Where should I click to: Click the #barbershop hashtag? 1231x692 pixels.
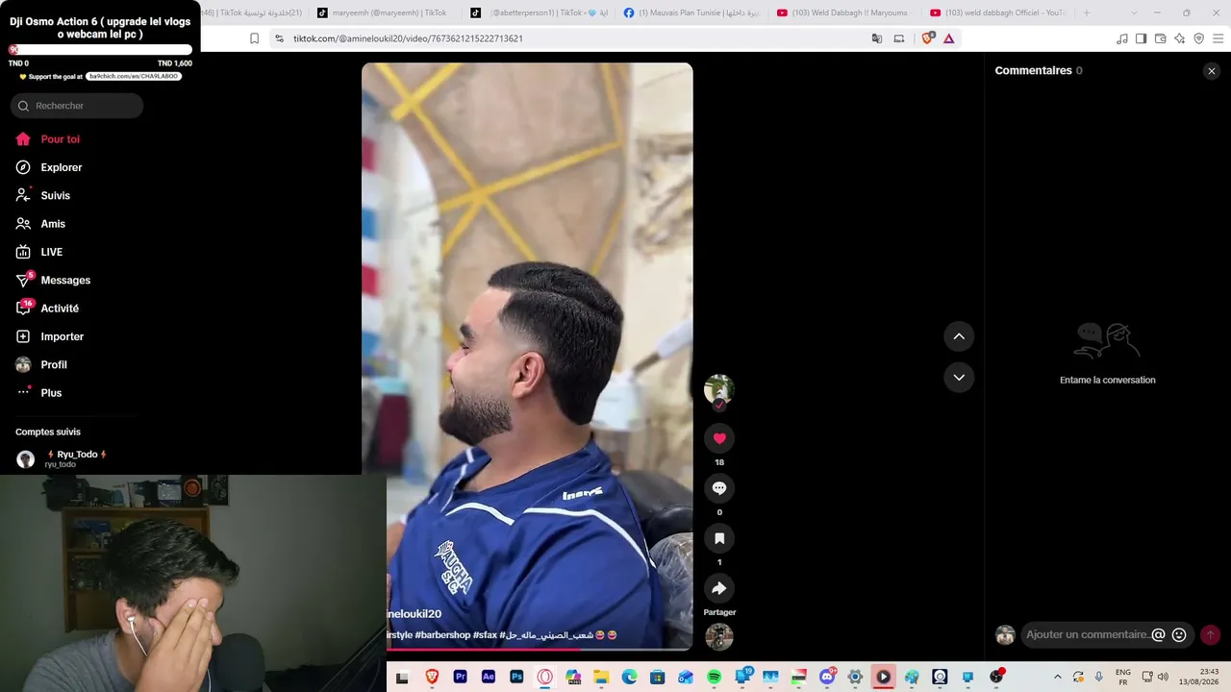[x=443, y=635]
